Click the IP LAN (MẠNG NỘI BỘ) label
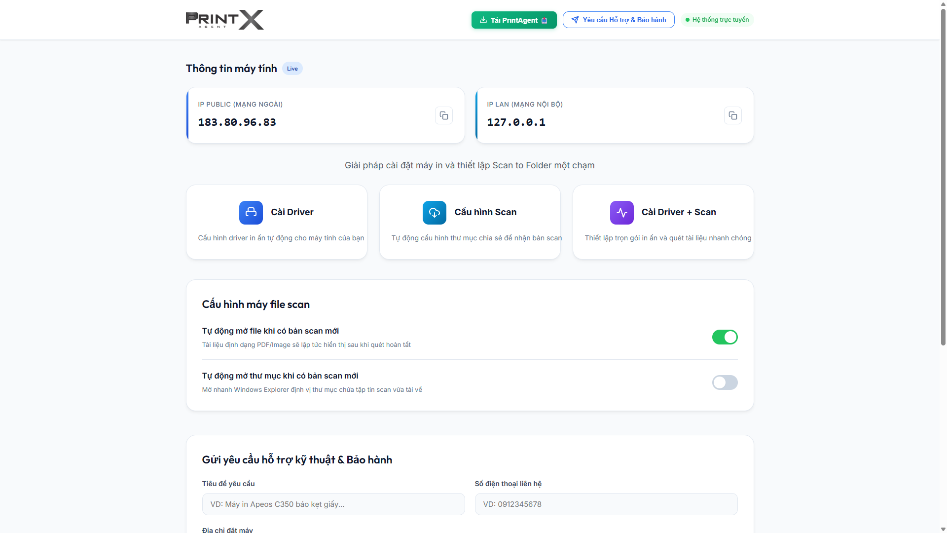This screenshot has height=533, width=947. coord(525,104)
